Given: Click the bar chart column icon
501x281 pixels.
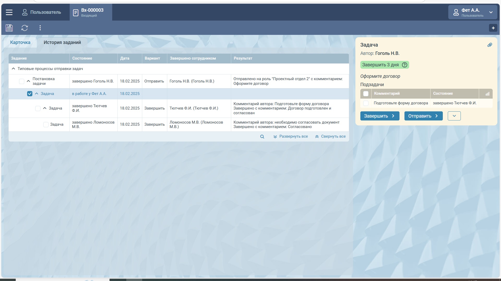Looking at the screenshot, I should (487, 94).
